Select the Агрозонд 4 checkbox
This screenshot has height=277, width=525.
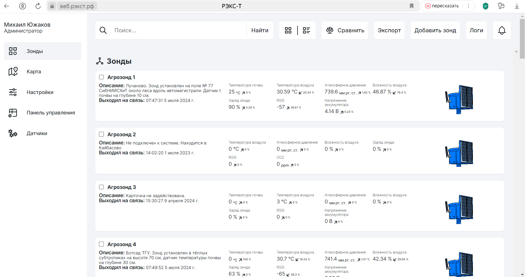click(x=101, y=244)
